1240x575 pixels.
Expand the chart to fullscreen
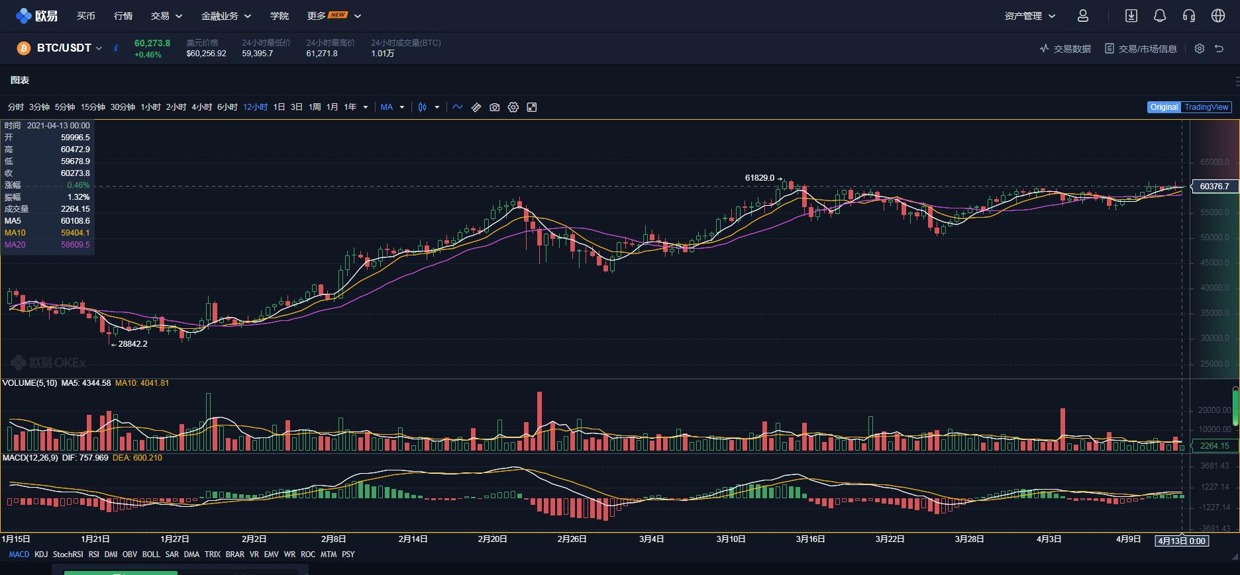click(x=531, y=107)
